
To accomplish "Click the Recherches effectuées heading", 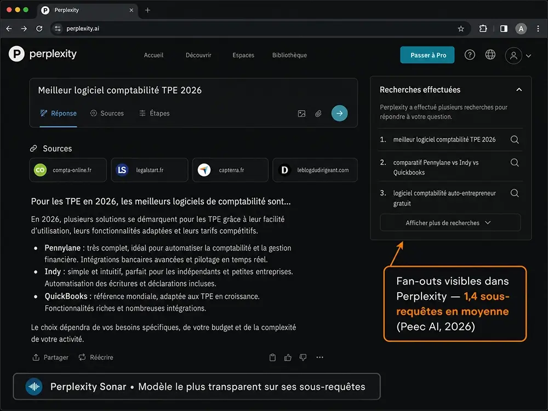I will pos(420,90).
